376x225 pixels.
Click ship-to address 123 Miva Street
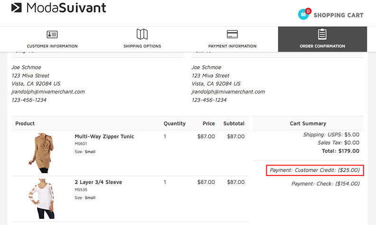pos(30,76)
